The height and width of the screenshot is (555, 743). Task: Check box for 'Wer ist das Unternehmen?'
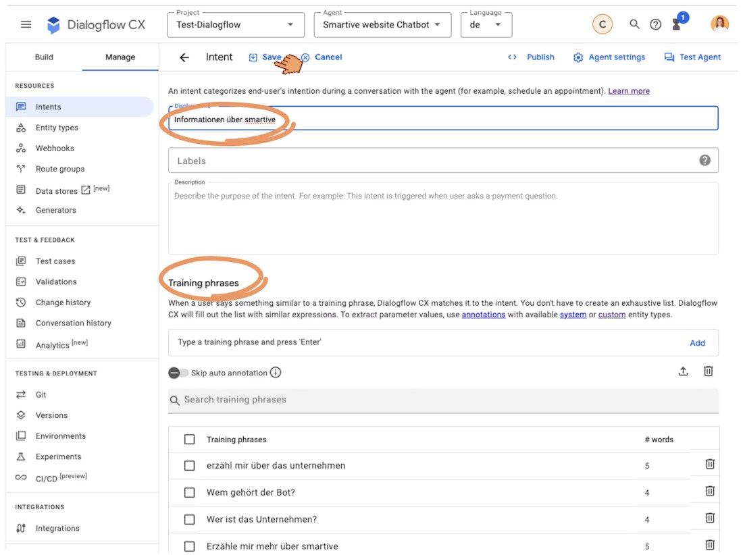tap(190, 519)
